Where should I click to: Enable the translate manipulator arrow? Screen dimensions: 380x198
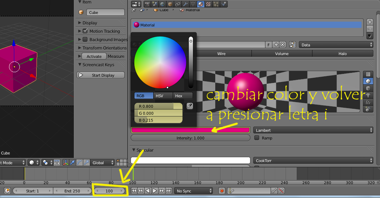(x=72, y=162)
